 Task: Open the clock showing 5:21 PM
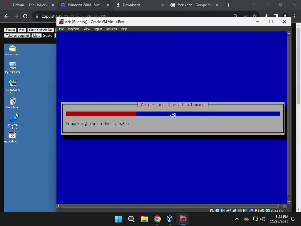279,219
